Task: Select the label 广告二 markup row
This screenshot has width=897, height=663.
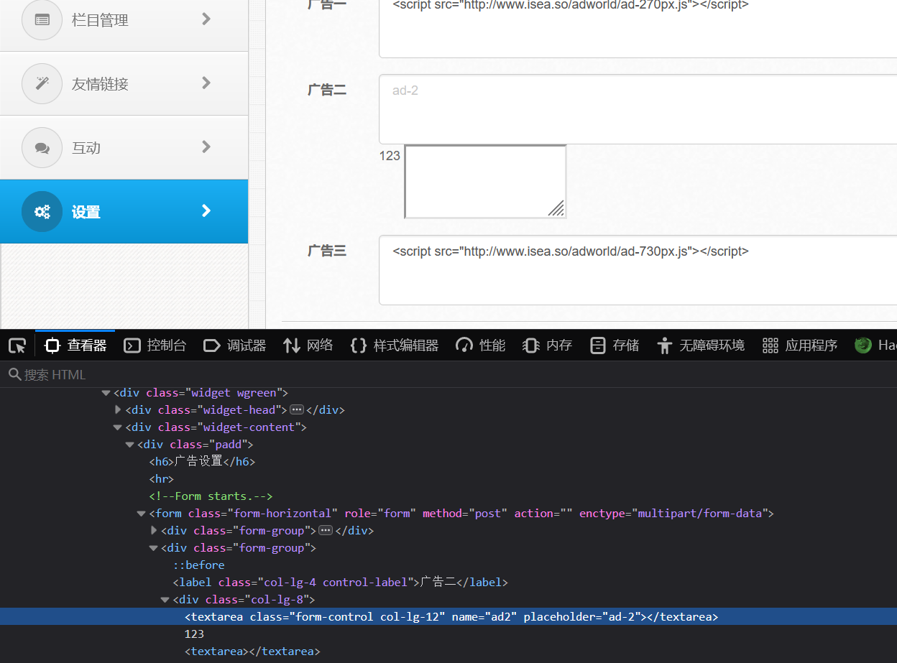Action: tap(341, 583)
